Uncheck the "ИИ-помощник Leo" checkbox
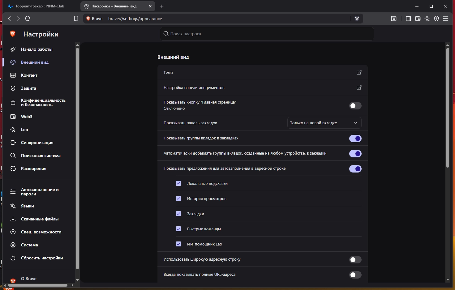455x290 pixels. coord(178,244)
